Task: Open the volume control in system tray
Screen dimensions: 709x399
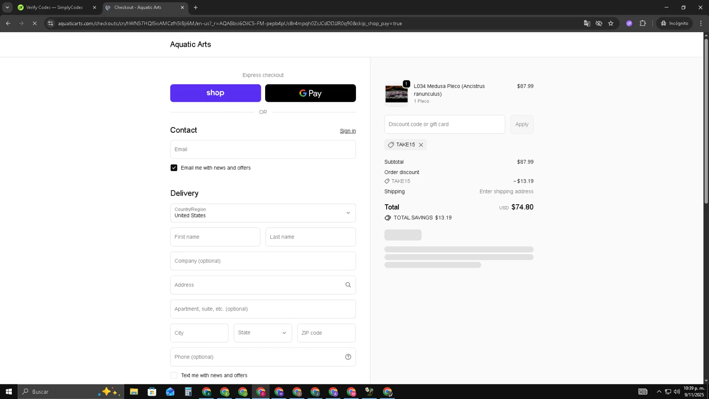Action: 677,391
